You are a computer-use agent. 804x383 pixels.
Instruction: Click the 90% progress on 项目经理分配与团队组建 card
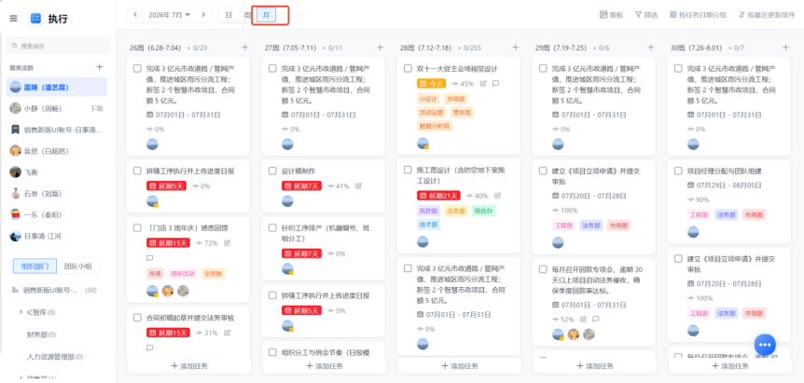699,199
